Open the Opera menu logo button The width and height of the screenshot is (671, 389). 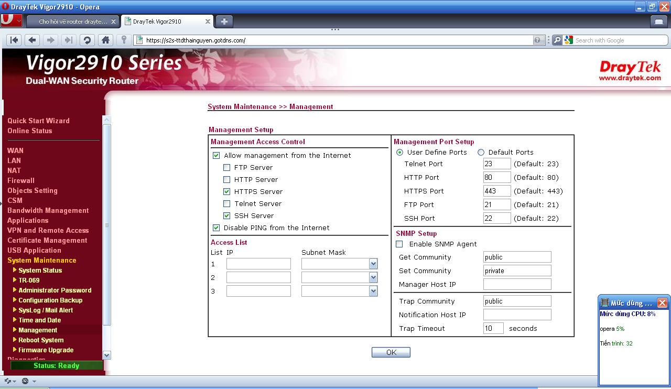click(x=11, y=20)
